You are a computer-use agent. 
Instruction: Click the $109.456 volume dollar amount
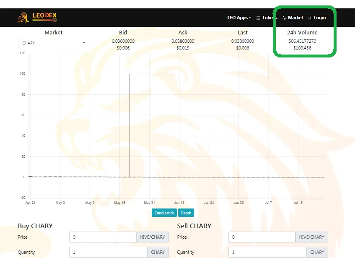point(302,48)
